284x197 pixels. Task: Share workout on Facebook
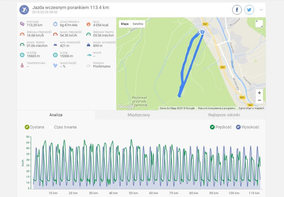click(237, 10)
